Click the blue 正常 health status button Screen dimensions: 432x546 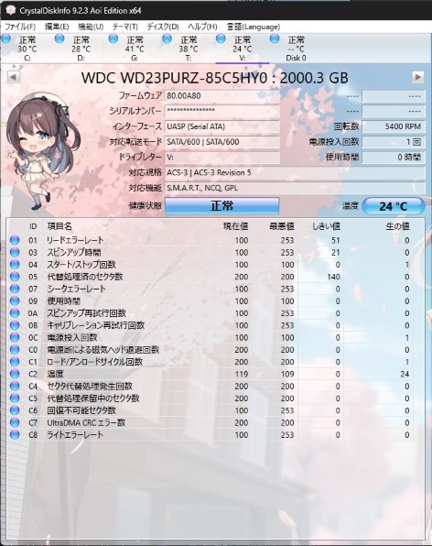point(221,206)
